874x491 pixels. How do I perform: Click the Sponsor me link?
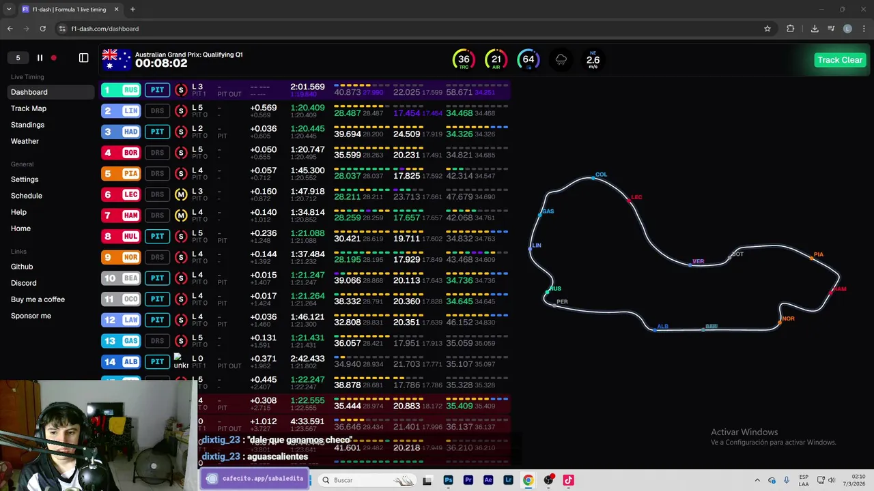coord(31,316)
